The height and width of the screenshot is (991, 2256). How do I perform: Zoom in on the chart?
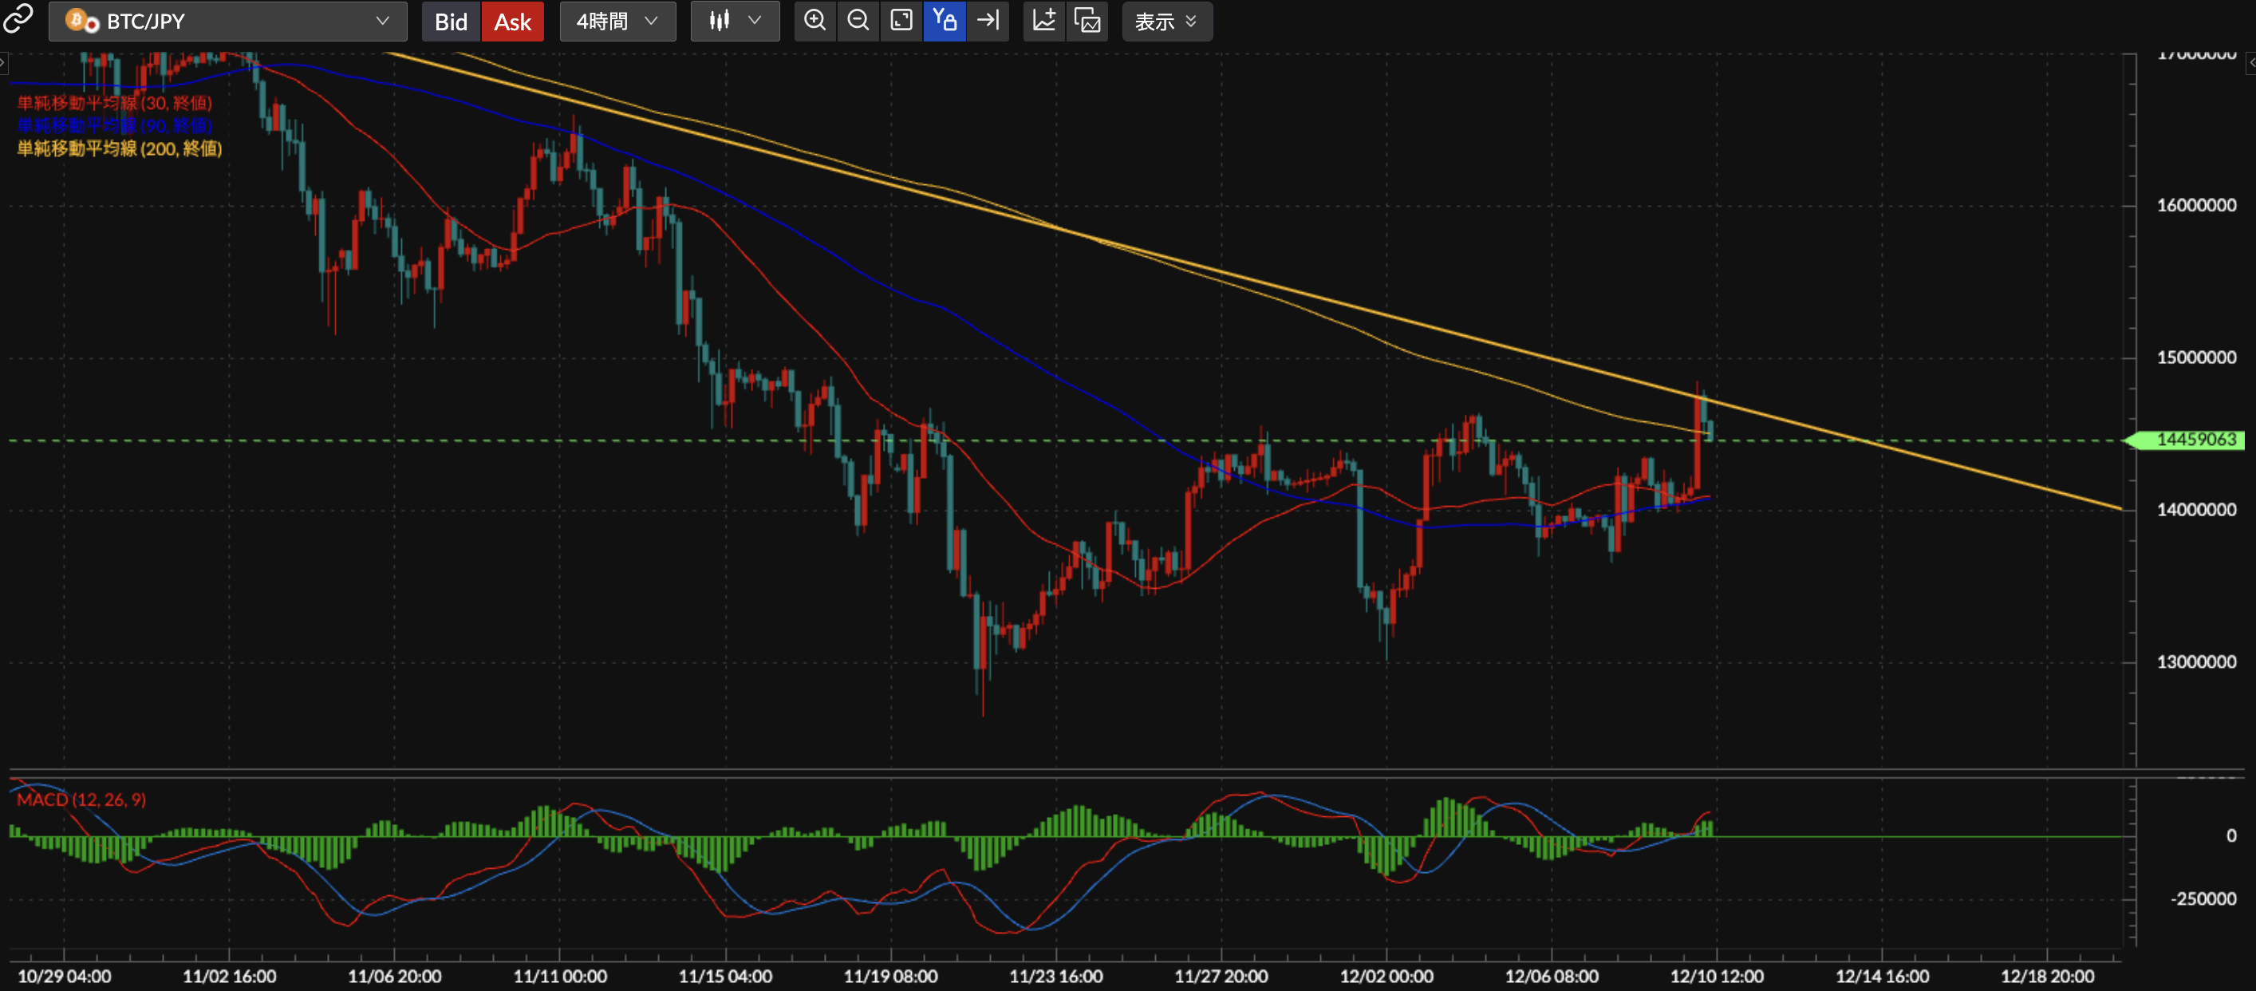click(x=814, y=21)
